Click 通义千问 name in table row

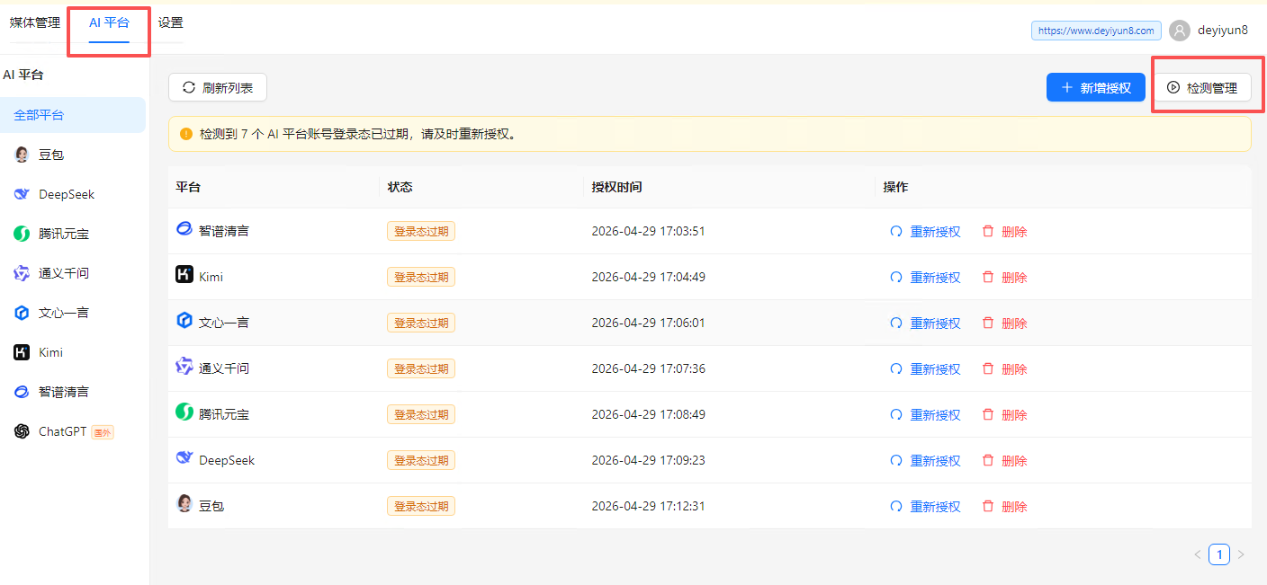click(224, 368)
